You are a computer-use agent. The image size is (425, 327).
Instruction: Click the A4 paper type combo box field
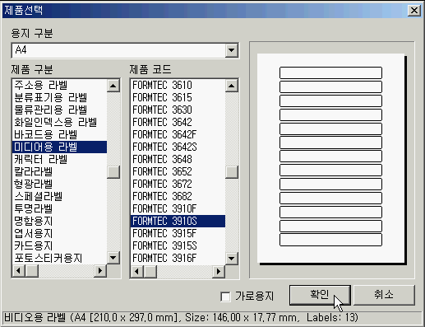[x=125, y=50]
